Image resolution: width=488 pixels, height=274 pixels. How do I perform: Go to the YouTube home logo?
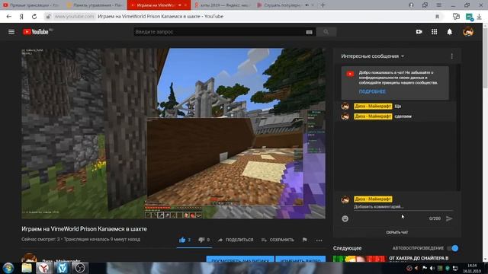tap(36, 32)
